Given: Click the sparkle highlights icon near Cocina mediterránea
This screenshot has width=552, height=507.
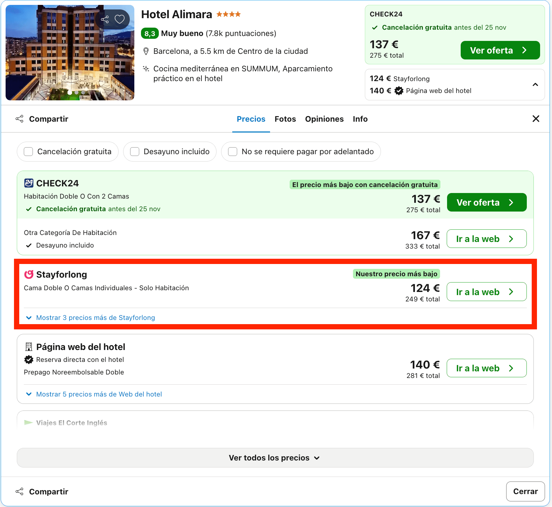Looking at the screenshot, I should pos(146,69).
